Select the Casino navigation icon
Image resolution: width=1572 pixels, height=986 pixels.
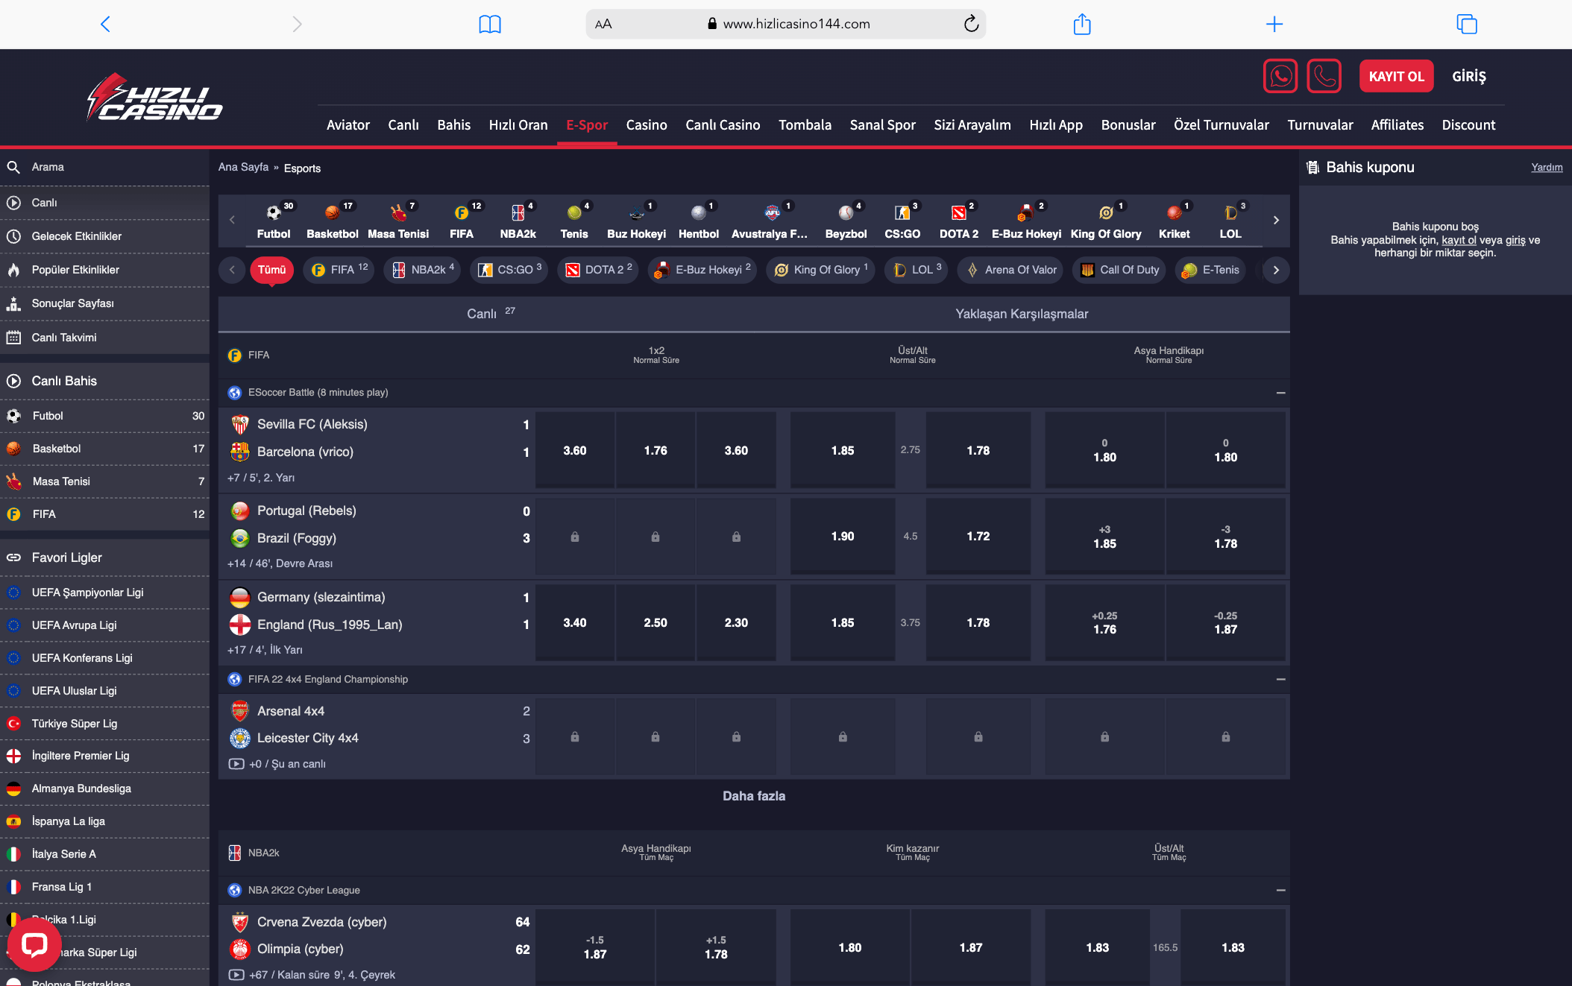[646, 124]
